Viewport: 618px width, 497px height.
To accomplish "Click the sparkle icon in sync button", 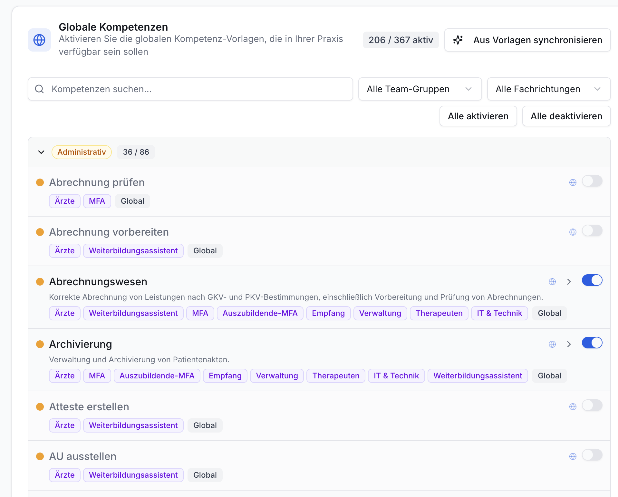I will 458,40.
